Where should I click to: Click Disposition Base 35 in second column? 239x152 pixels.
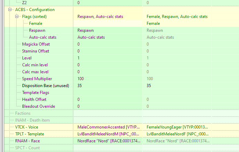point(149,86)
